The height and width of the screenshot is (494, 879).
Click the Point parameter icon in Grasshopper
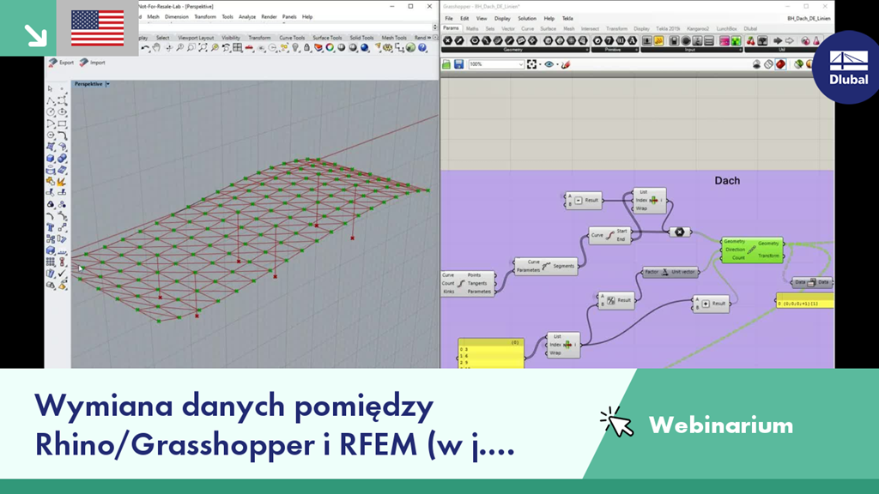(447, 40)
